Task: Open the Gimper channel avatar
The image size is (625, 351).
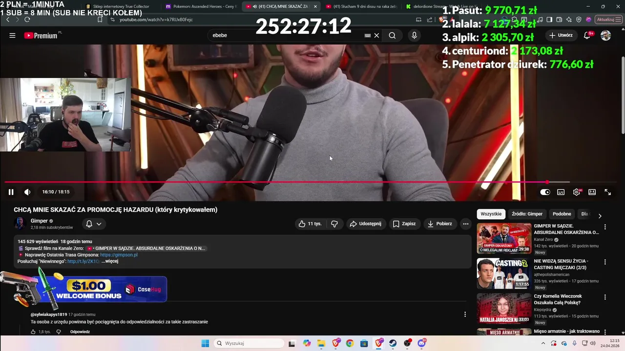Action: tap(20, 224)
